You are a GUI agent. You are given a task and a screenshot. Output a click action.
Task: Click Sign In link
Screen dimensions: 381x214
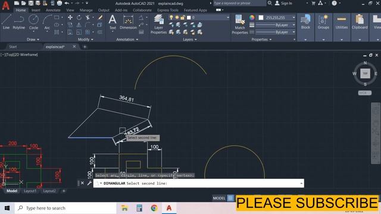point(286,3)
